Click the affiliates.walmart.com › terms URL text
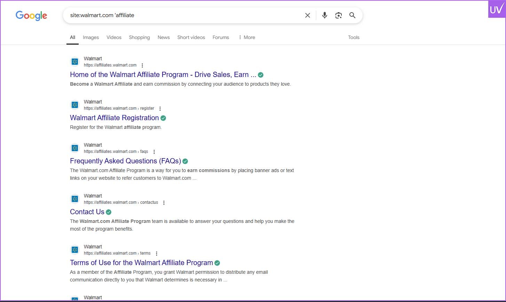506x302 pixels. click(117, 253)
